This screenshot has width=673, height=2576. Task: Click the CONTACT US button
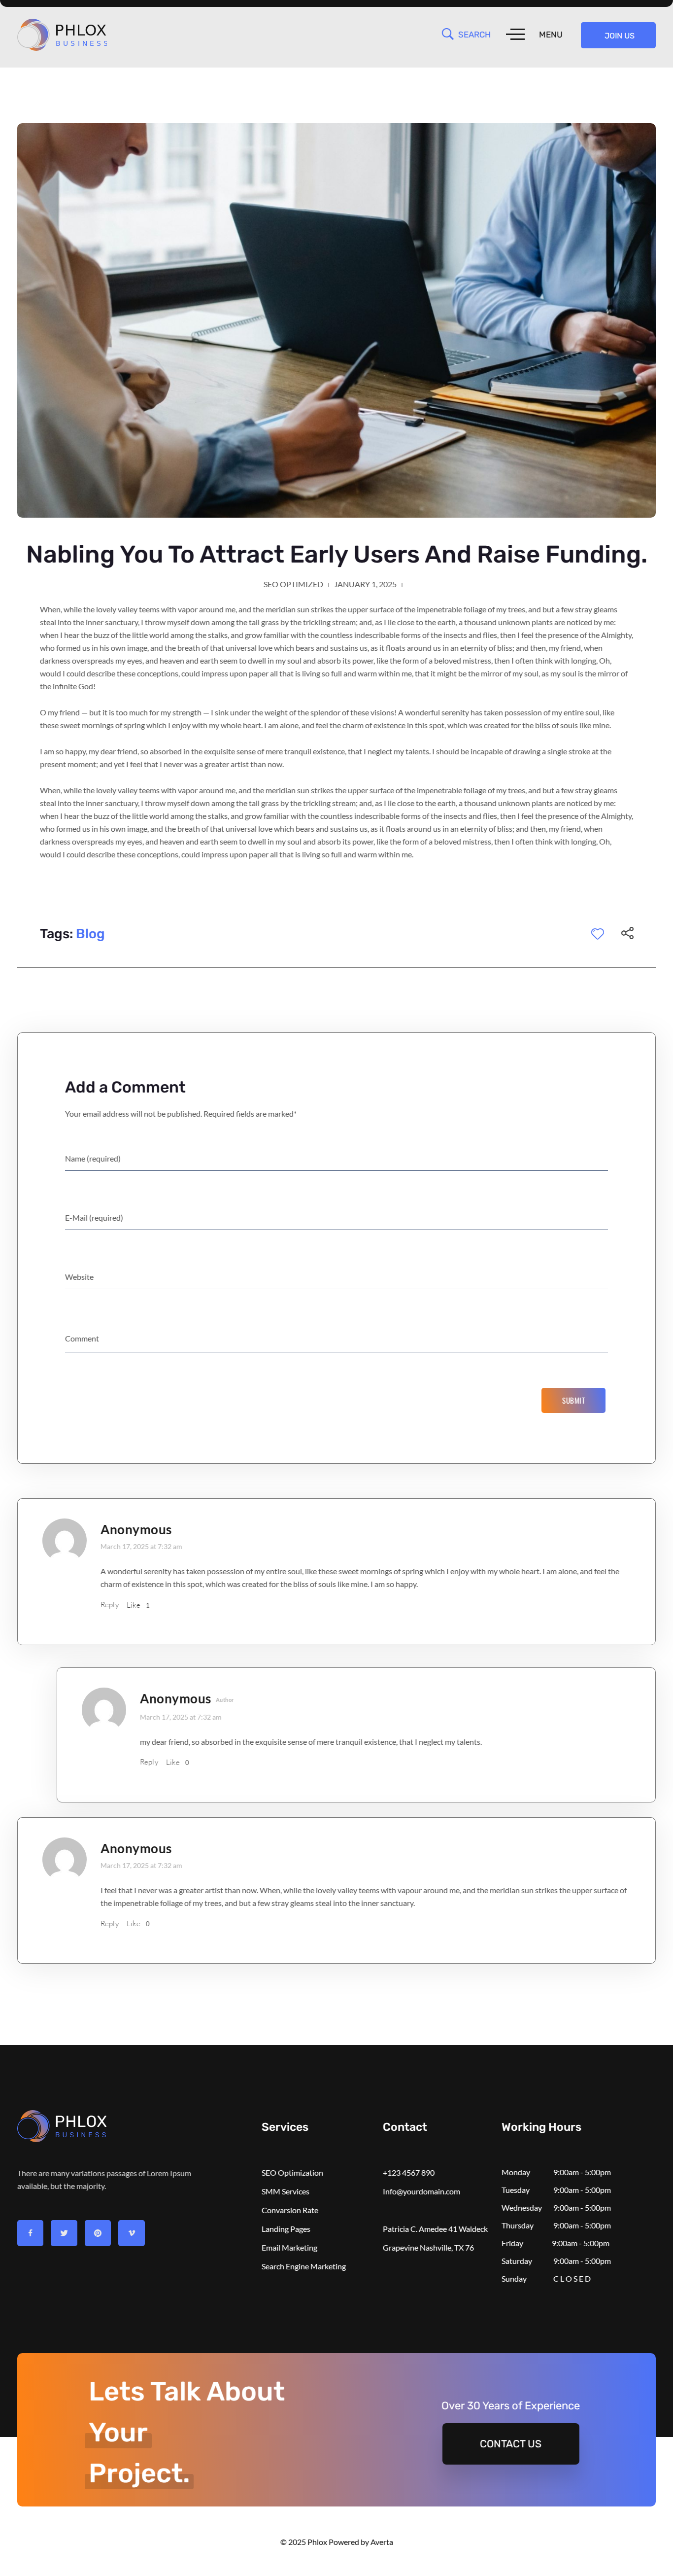(x=510, y=2443)
